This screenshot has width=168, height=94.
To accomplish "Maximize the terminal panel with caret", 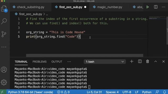I will tap(156, 62).
